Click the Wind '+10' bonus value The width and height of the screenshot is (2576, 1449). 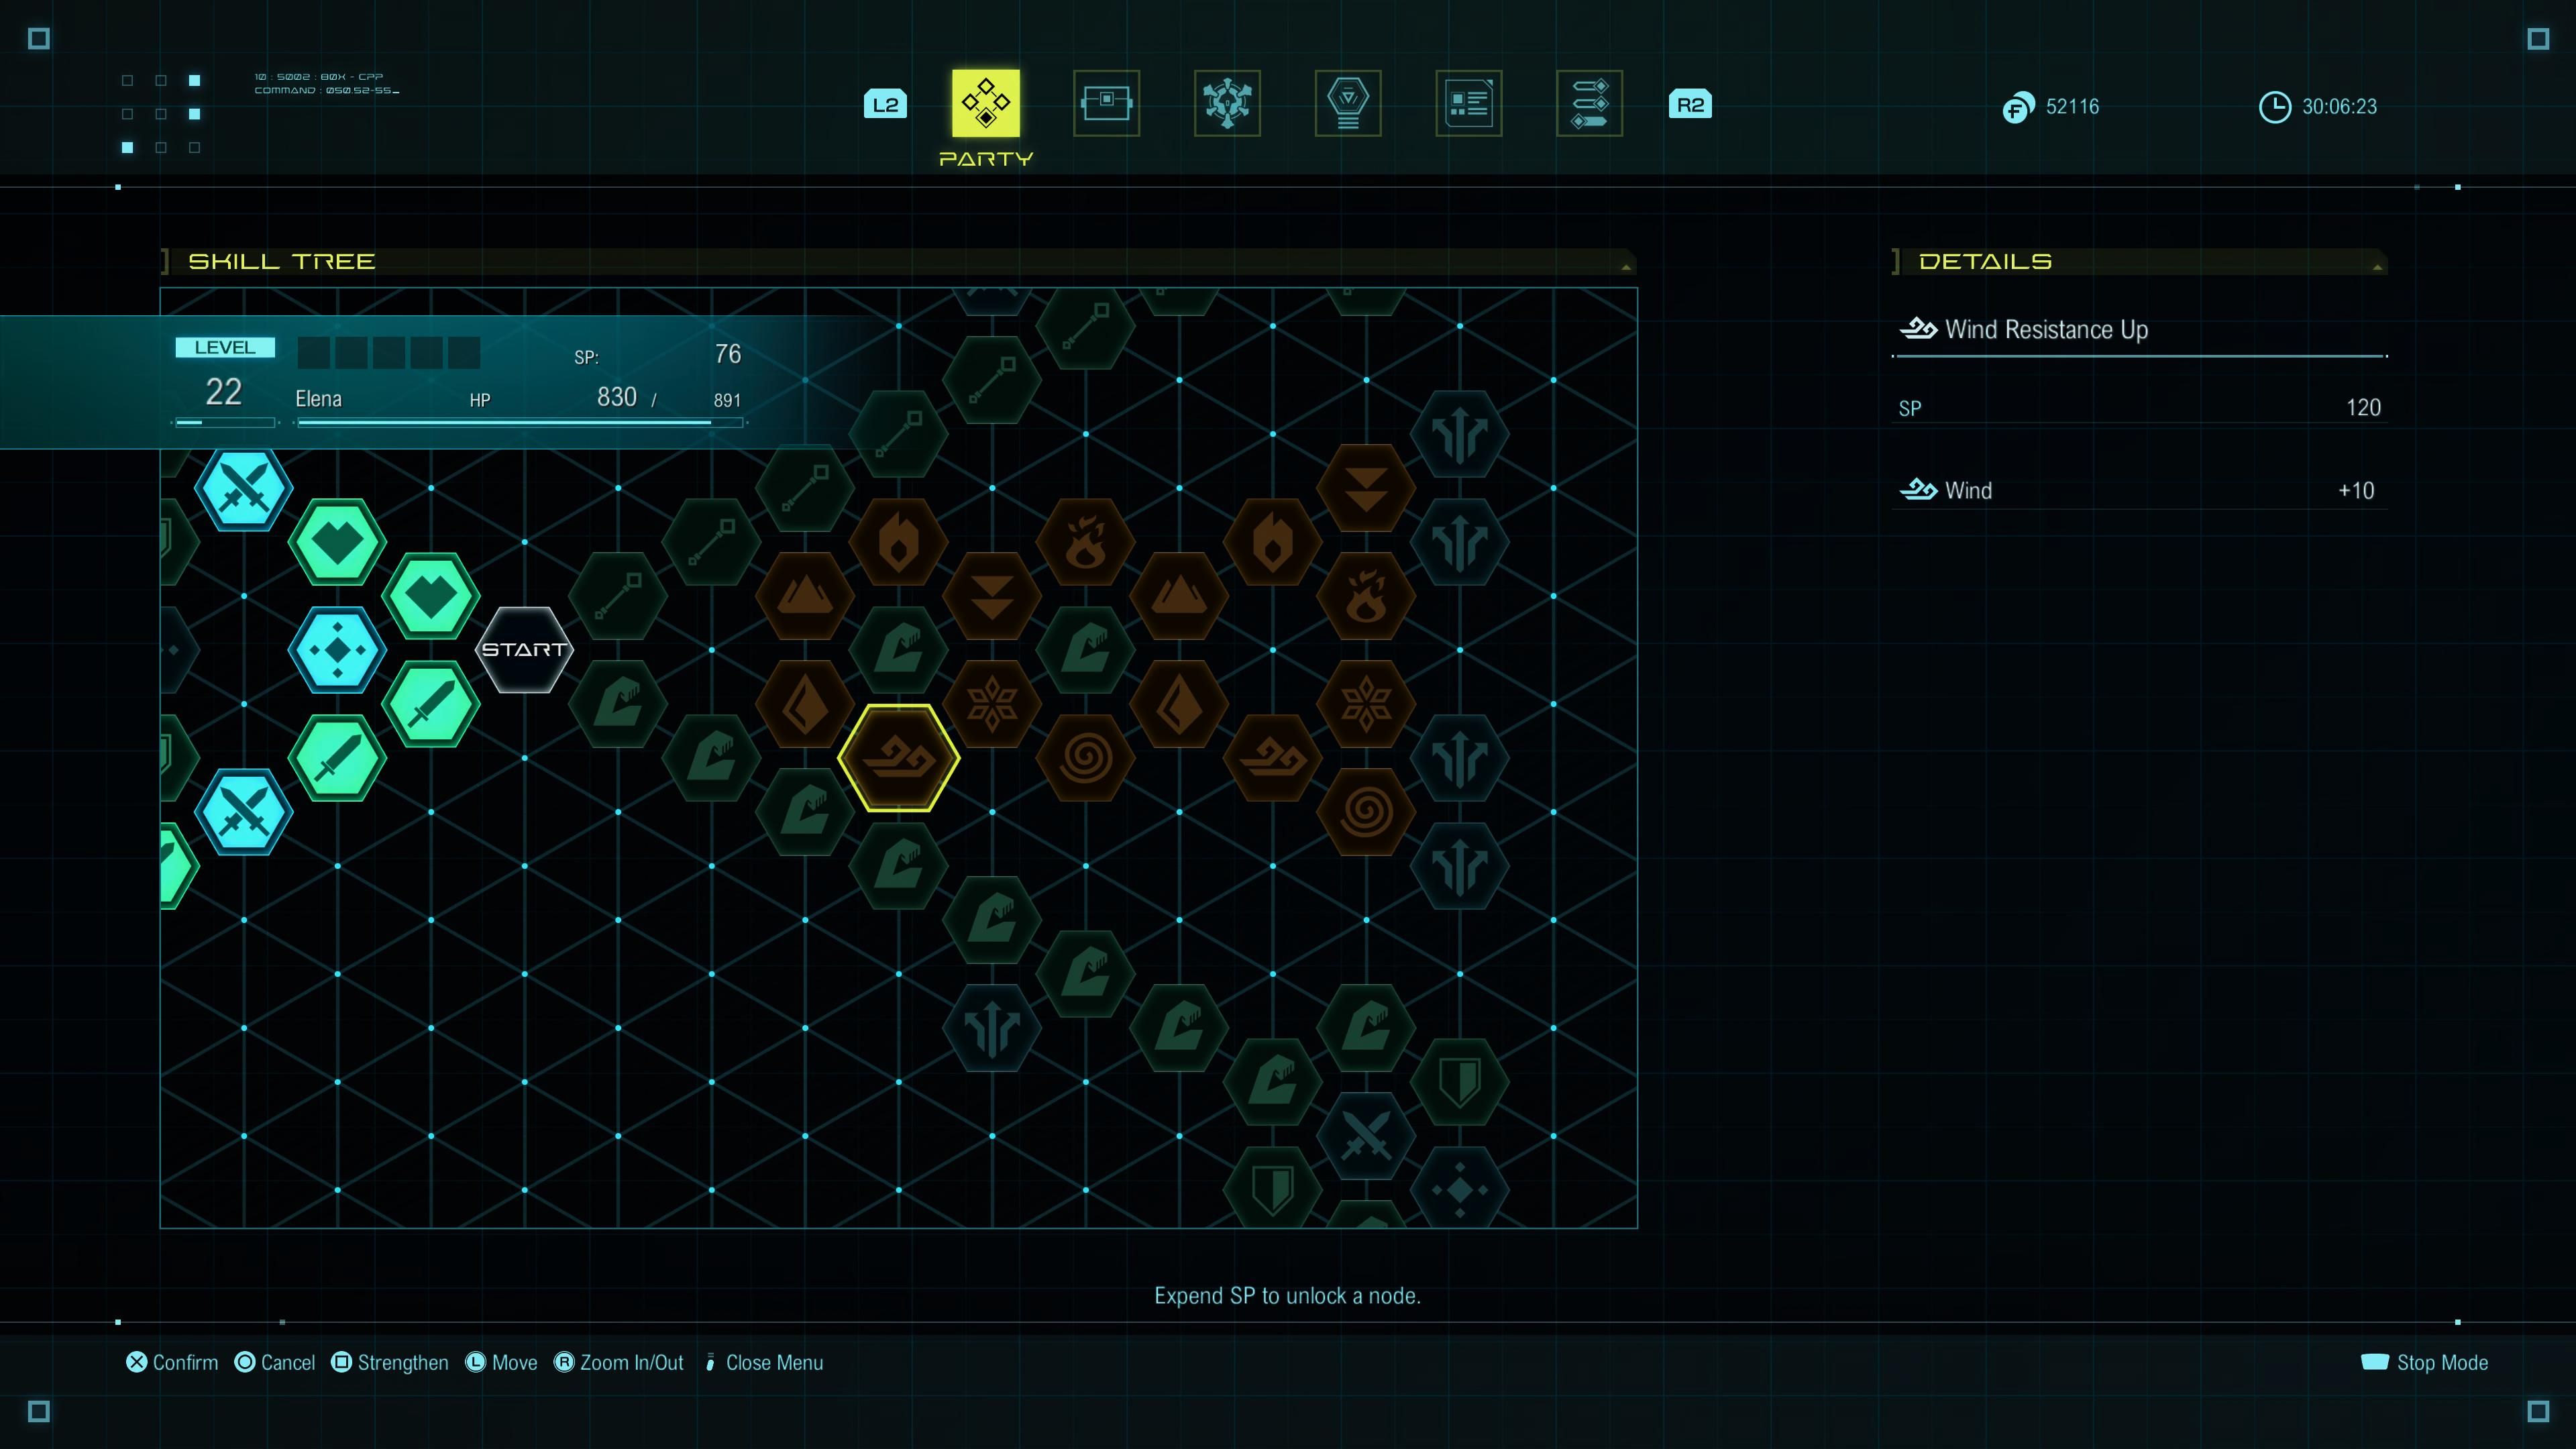coord(2356,490)
